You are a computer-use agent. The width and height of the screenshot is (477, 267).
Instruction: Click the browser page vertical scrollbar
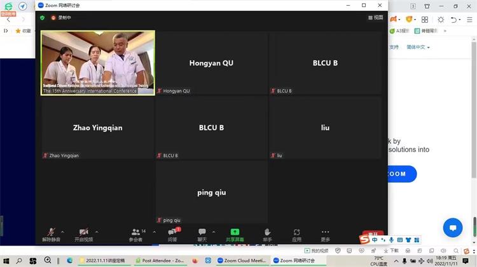tap(474, 109)
